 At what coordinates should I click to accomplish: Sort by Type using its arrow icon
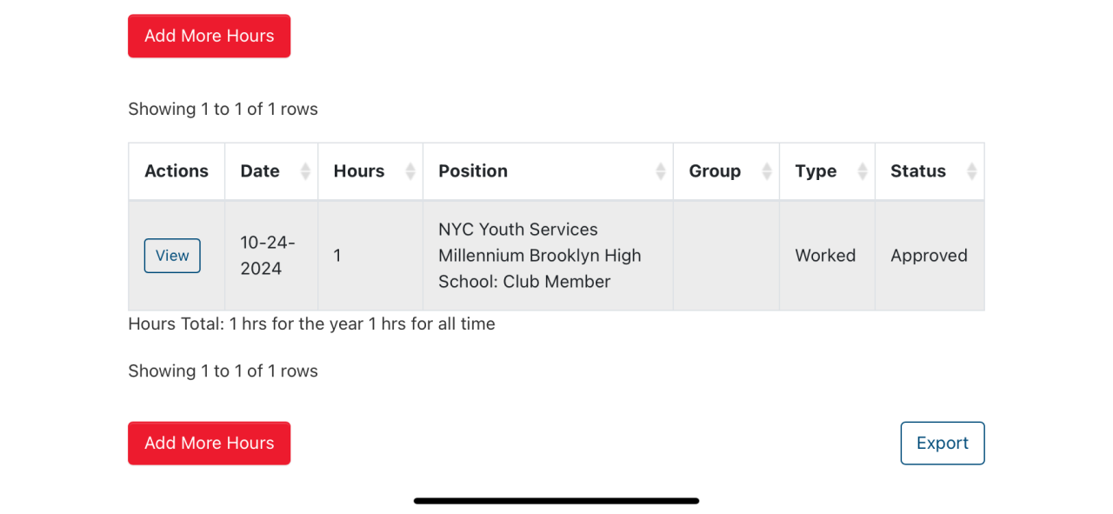pos(863,171)
